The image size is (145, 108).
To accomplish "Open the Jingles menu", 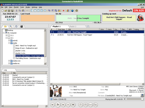I will click(28, 7).
